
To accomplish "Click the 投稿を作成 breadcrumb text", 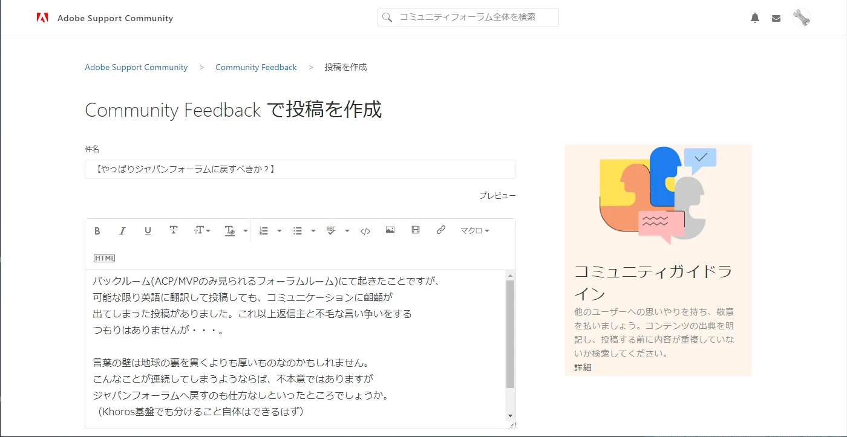I will 345,67.
